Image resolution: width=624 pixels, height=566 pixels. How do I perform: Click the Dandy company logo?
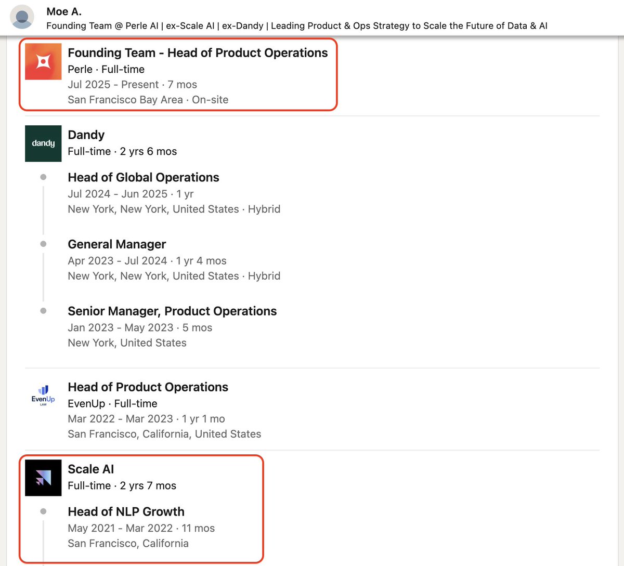(43, 143)
